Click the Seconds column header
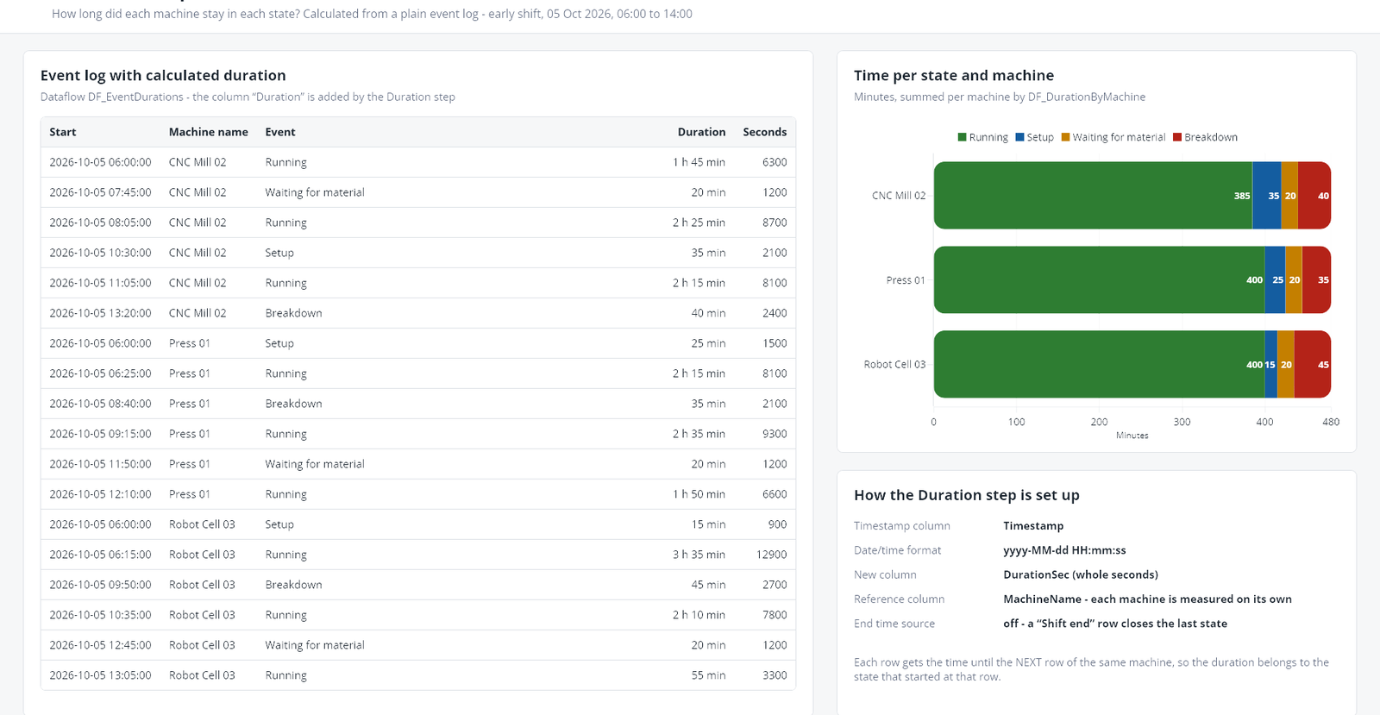 [x=764, y=132]
